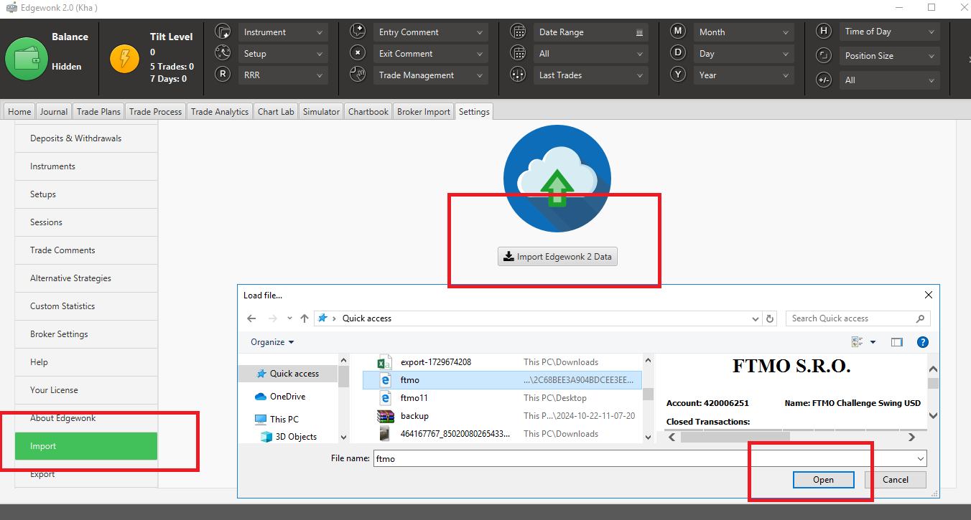Click the Date Range field

(x=590, y=32)
